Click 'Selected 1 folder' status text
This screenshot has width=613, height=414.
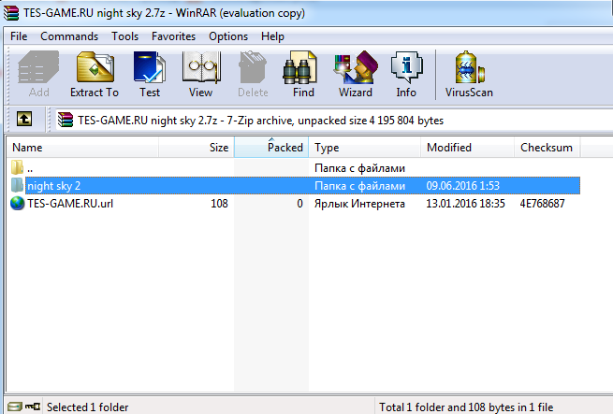point(88,407)
